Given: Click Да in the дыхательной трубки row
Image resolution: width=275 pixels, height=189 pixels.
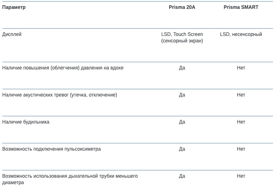Looking at the screenshot, I should [x=182, y=176].
